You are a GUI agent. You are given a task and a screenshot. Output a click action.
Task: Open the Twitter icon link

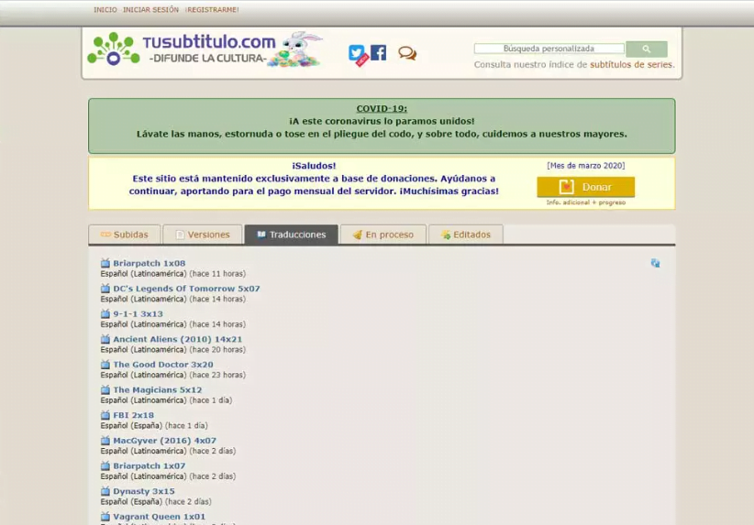pos(356,53)
